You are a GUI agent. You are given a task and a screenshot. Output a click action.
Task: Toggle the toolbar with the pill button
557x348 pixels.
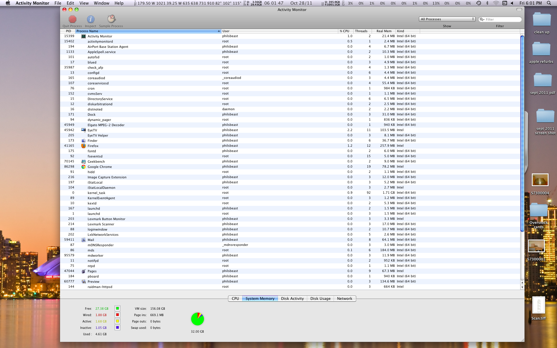(x=519, y=10)
